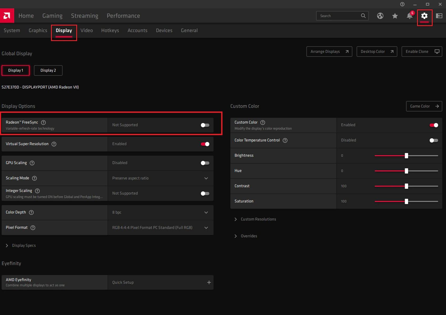Show help for Scaling Mode
The width and height of the screenshot is (446, 315).
[34, 178]
